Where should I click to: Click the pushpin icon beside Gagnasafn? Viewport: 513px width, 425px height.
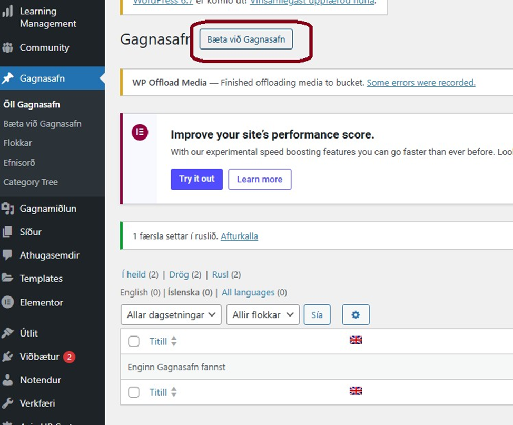(8, 78)
